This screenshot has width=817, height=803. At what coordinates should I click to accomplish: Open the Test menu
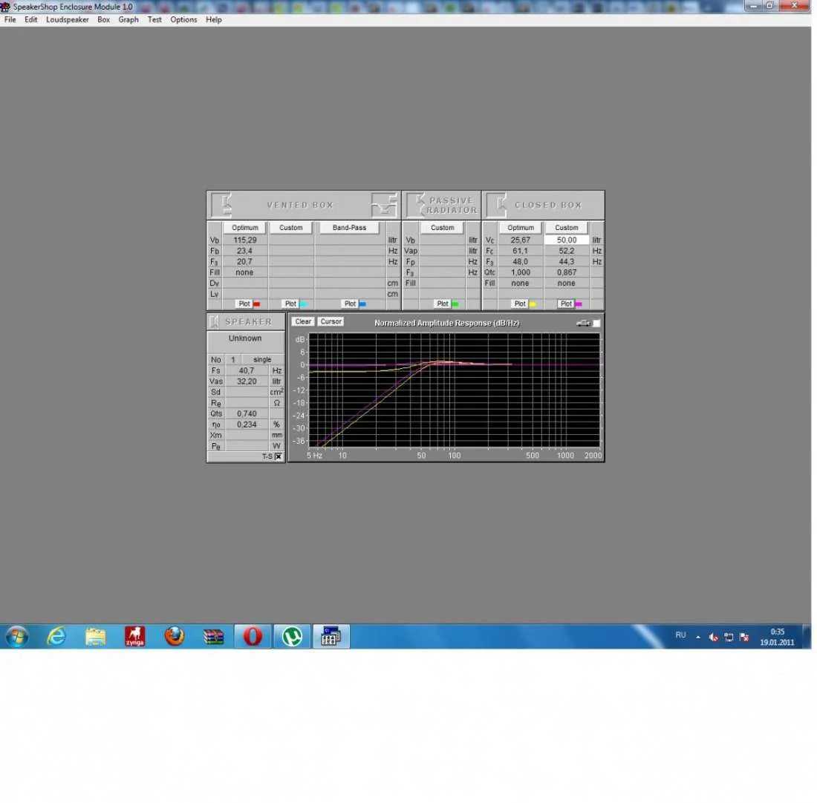pos(154,19)
